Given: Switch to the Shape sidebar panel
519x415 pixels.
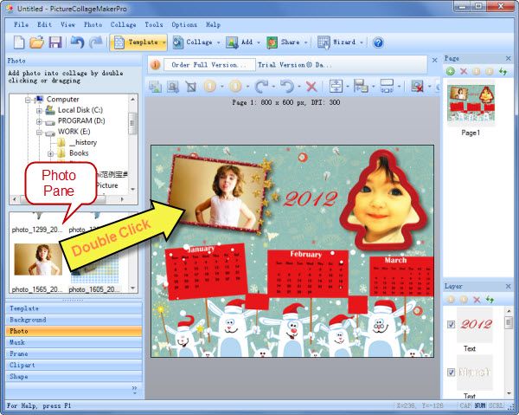Looking at the screenshot, I should 74,376.
